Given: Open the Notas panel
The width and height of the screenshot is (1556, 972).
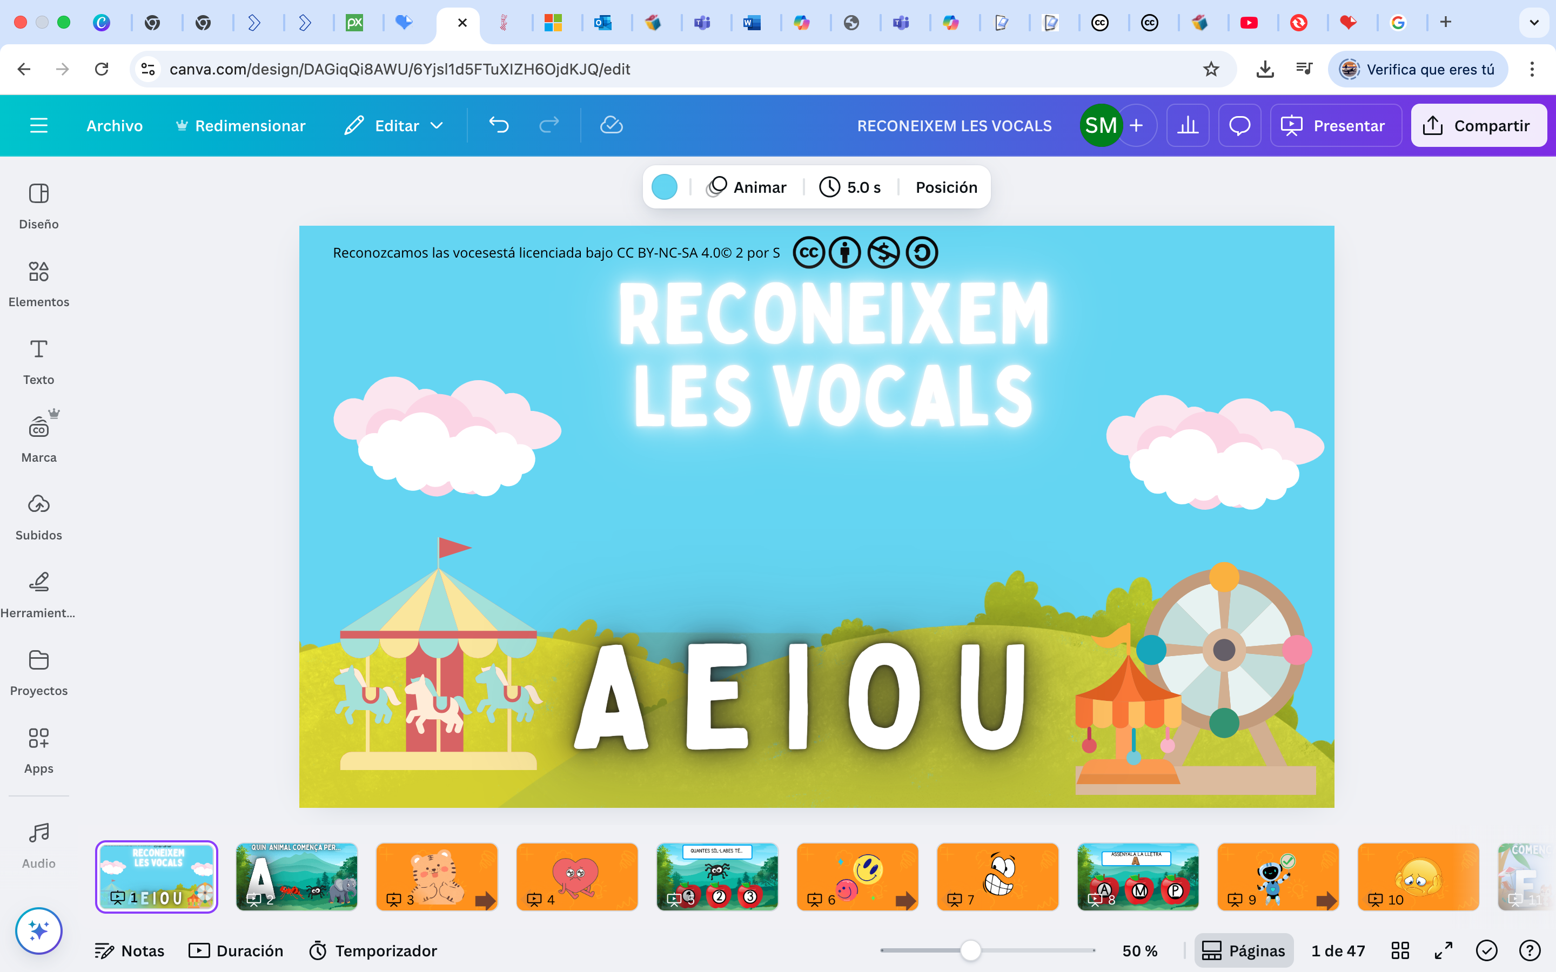Looking at the screenshot, I should click(x=129, y=950).
